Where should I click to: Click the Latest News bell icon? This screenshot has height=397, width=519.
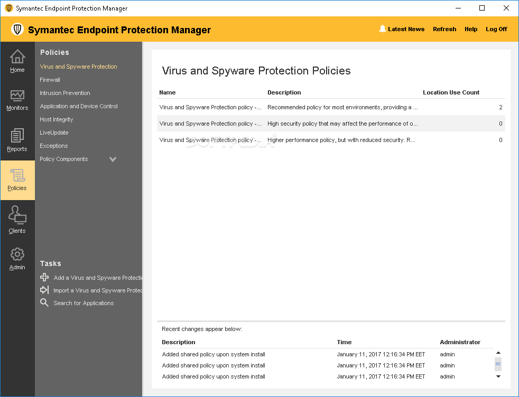[383, 29]
